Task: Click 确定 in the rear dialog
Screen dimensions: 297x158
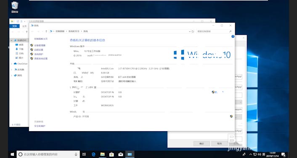Action: pos(202,143)
